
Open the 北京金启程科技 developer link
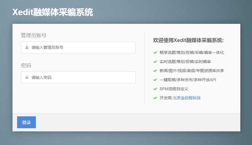(x=187, y=98)
